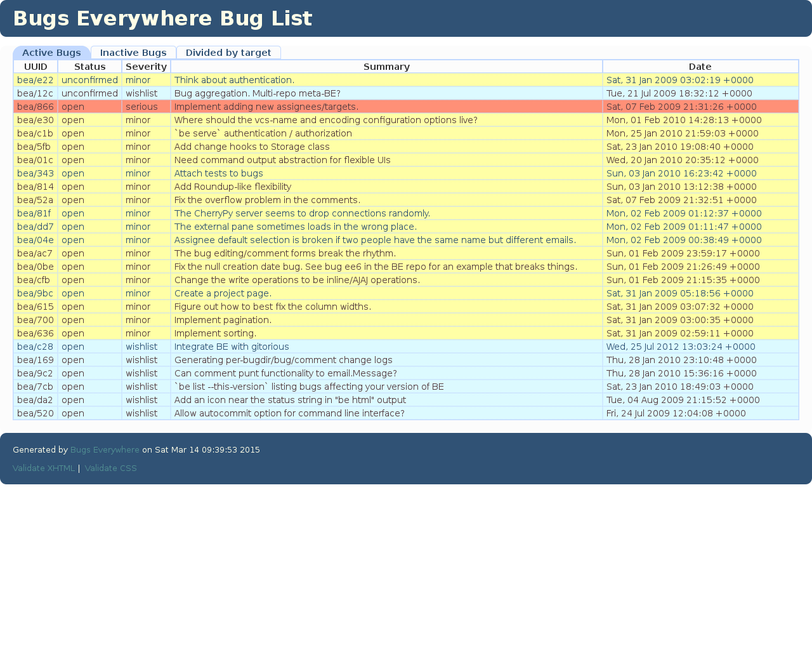Open bug bea/814 UUID link
The height and width of the screenshot is (650, 812).
pyautogui.click(x=36, y=187)
